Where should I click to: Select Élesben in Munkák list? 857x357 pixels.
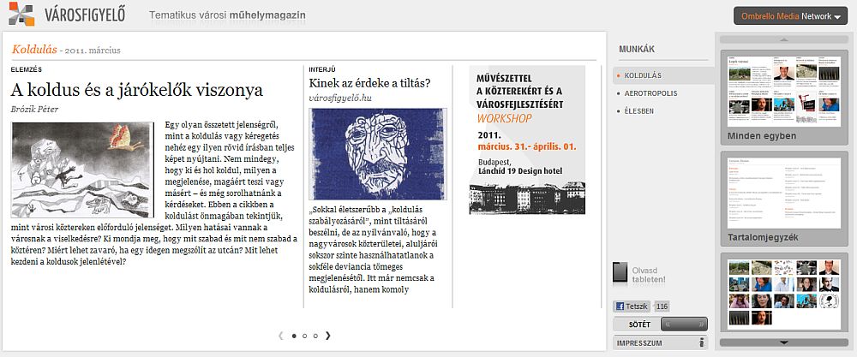click(x=639, y=110)
